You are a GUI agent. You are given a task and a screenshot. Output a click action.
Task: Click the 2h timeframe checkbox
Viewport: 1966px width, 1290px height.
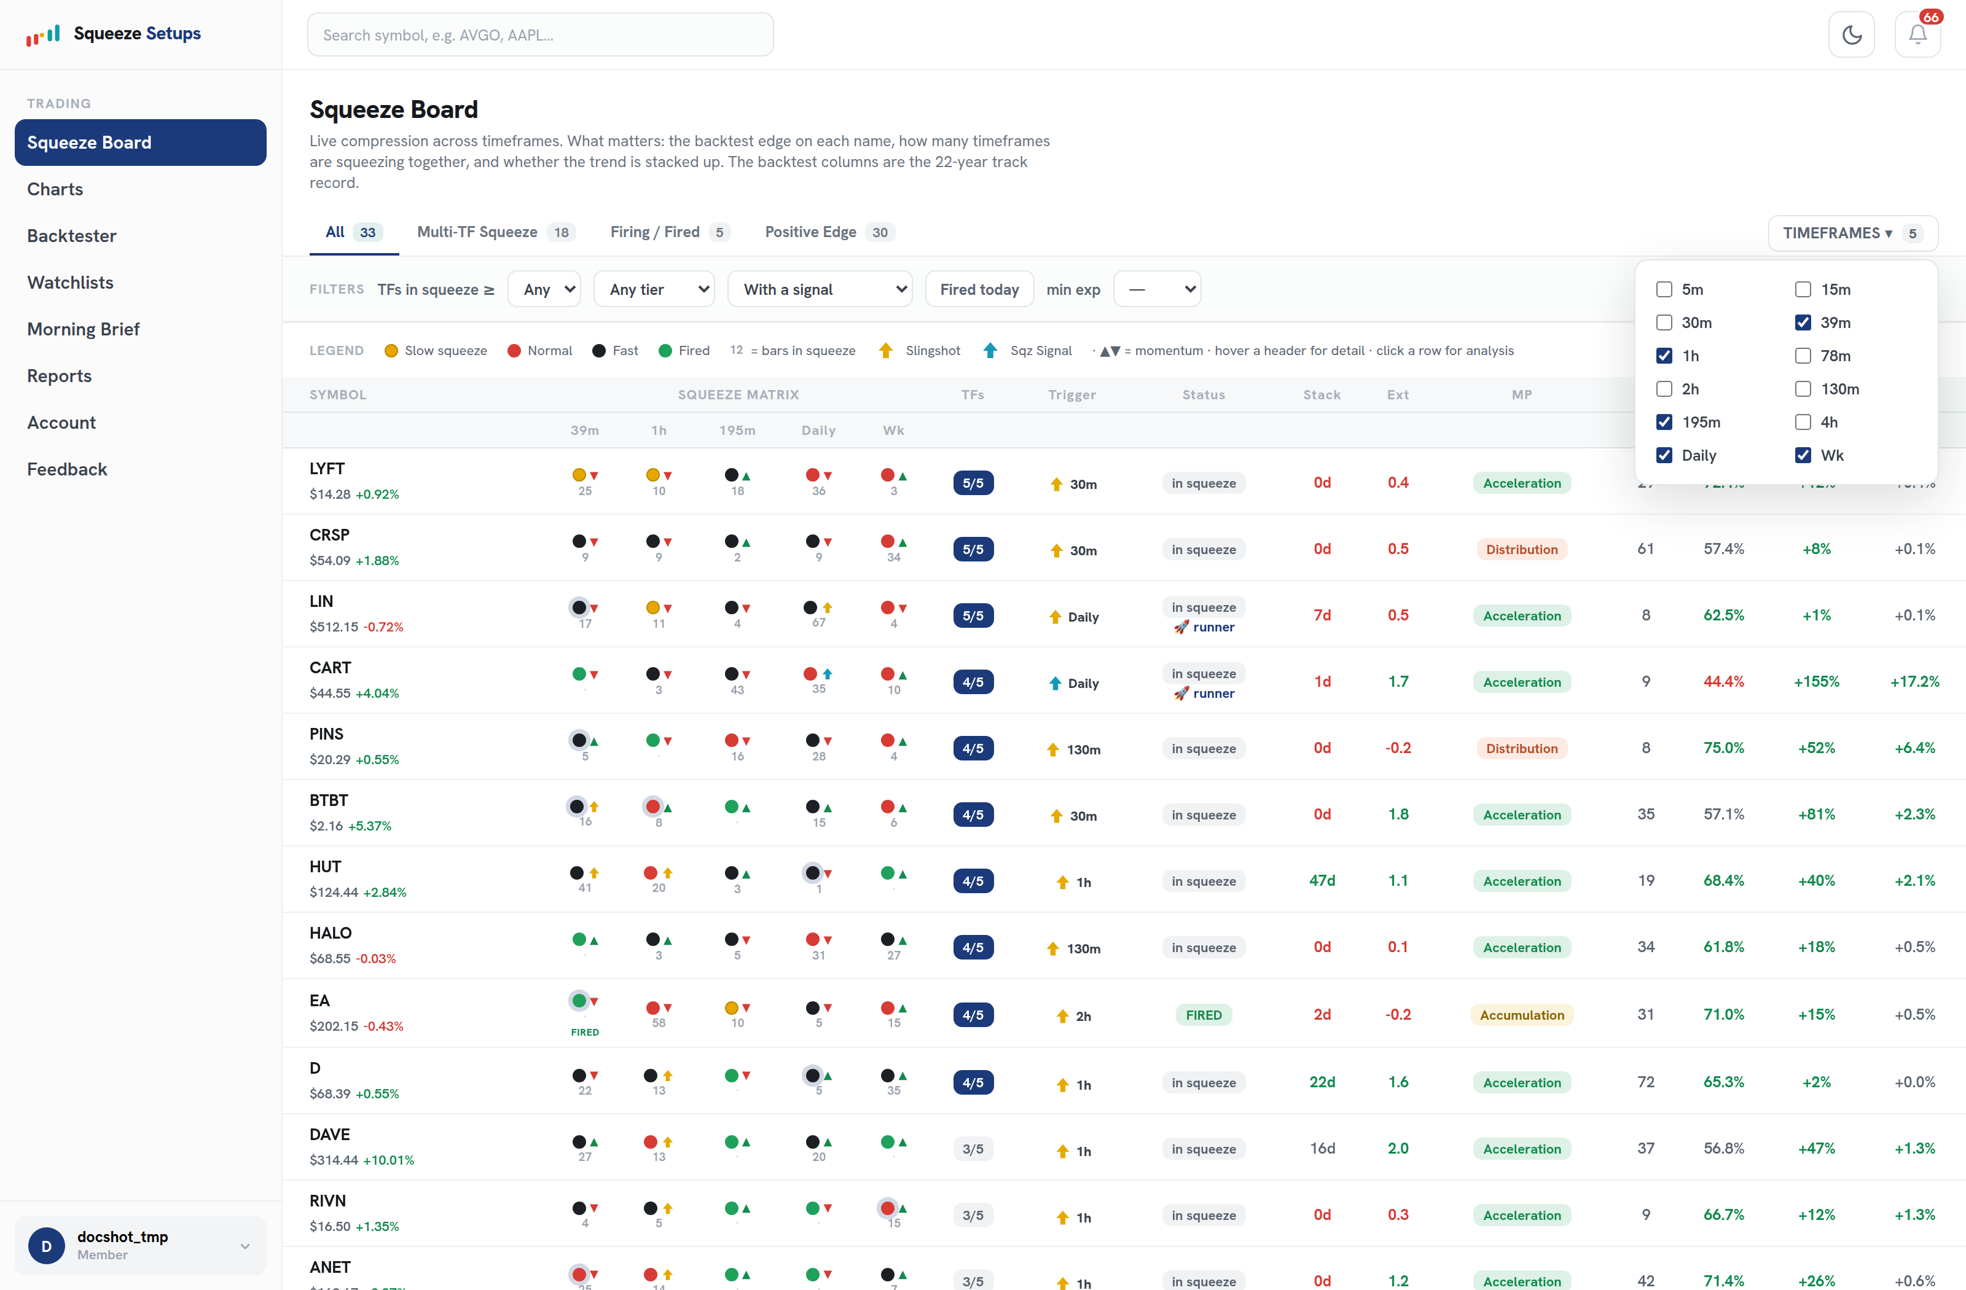1664,389
